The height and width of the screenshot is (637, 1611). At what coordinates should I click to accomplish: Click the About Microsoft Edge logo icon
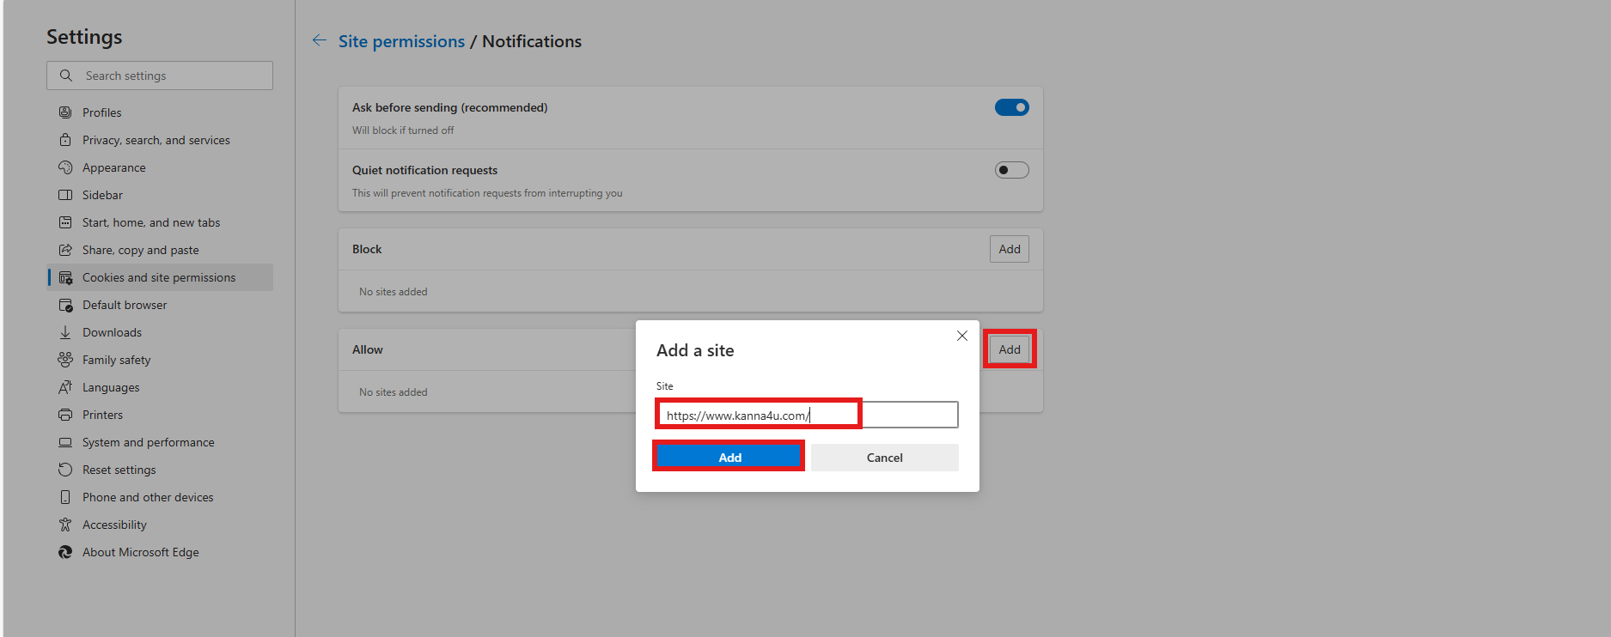[65, 552]
